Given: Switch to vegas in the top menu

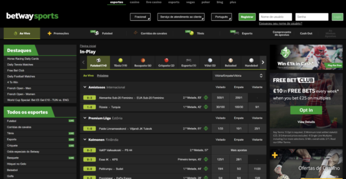Looking at the screenshot, I should [x=190, y=2].
